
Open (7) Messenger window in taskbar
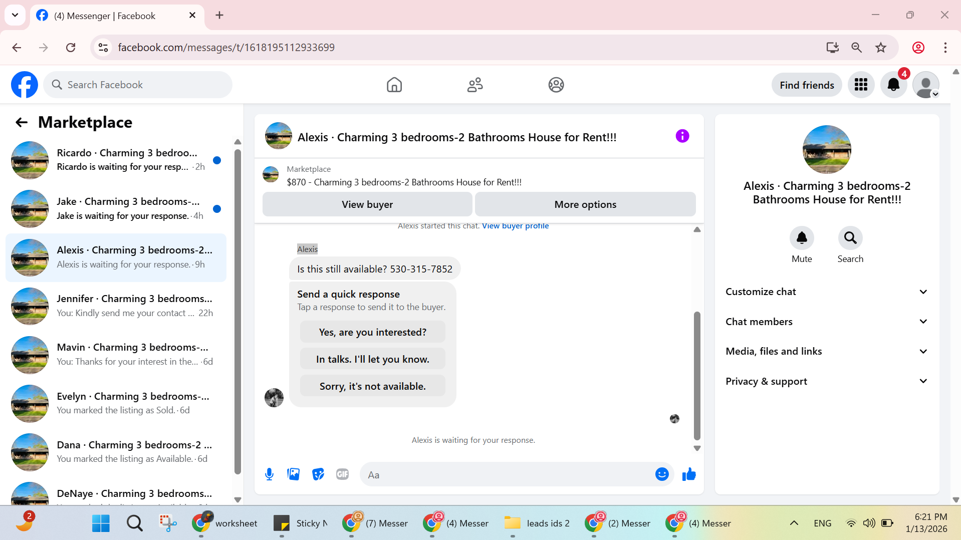(375, 523)
